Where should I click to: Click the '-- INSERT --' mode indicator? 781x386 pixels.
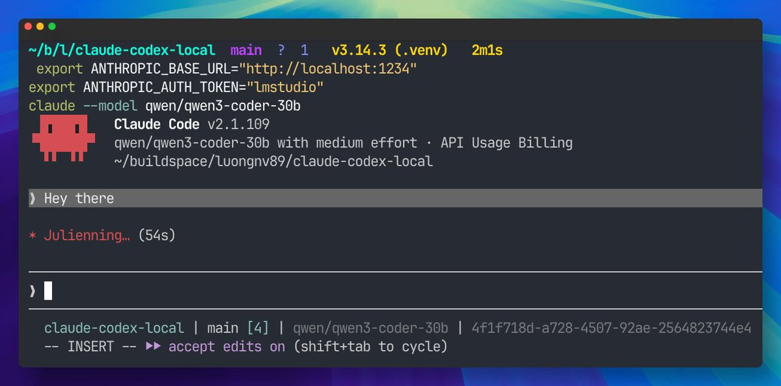pos(90,346)
